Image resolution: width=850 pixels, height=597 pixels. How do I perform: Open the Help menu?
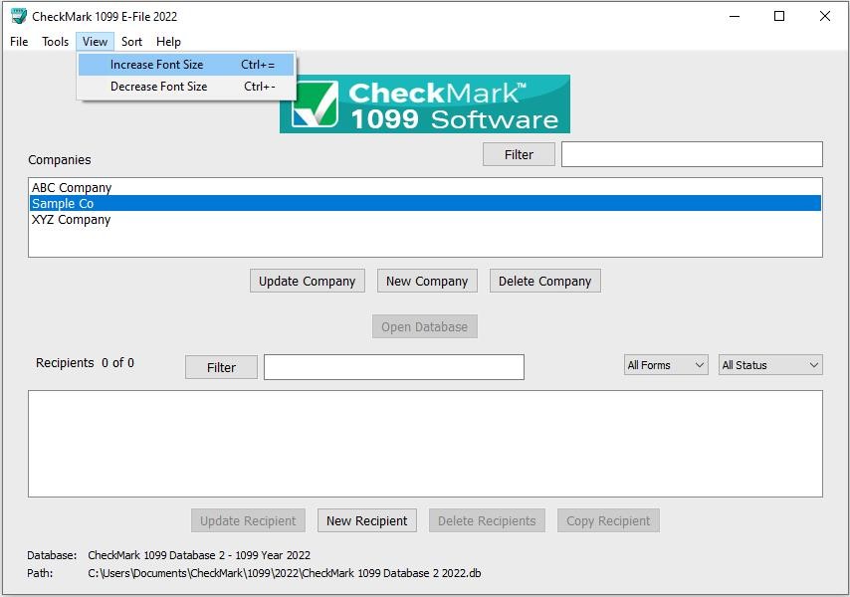(168, 42)
